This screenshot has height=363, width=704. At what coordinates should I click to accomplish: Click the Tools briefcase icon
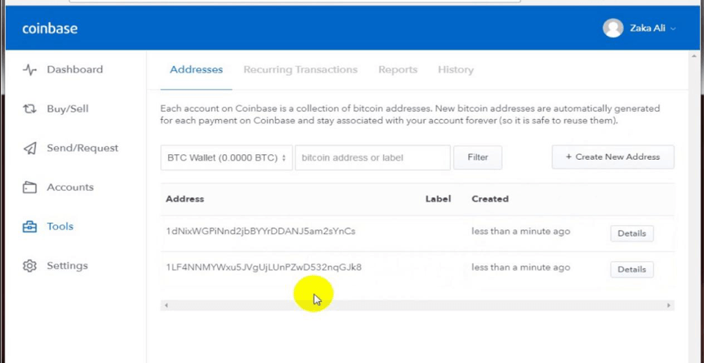point(29,227)
